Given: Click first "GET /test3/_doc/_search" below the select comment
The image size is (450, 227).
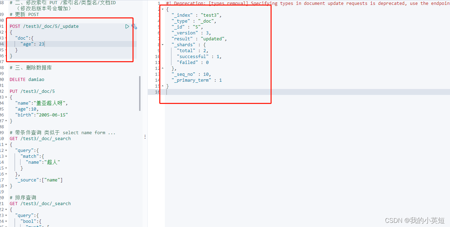Looking at the screenshot, I should pos(40,139).
